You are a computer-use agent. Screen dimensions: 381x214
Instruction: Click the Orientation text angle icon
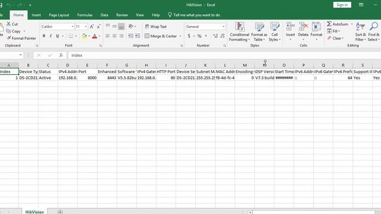[x=131, y=26]
